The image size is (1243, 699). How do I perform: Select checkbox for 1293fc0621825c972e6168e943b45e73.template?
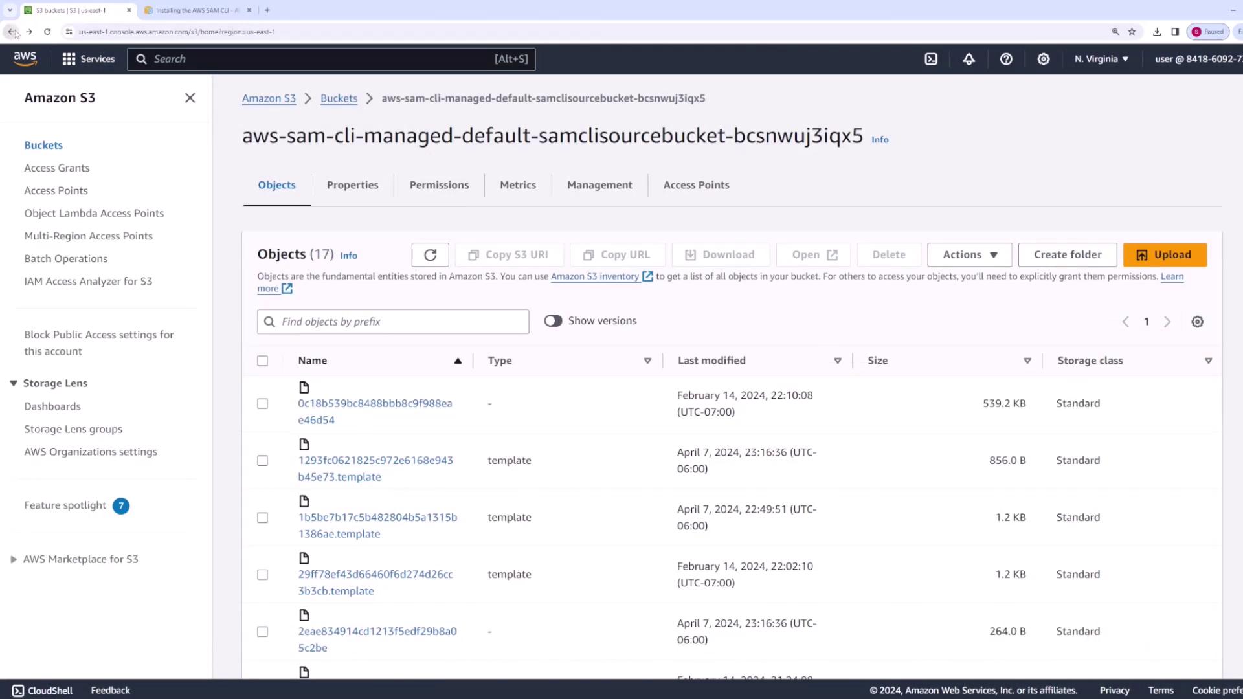[262, 460]
